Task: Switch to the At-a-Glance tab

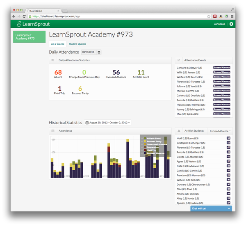Action: (57, 44)
